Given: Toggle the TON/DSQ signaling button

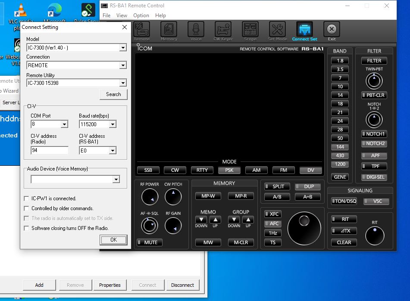Looking at the screenshot, I should click(x=344, y=201).
